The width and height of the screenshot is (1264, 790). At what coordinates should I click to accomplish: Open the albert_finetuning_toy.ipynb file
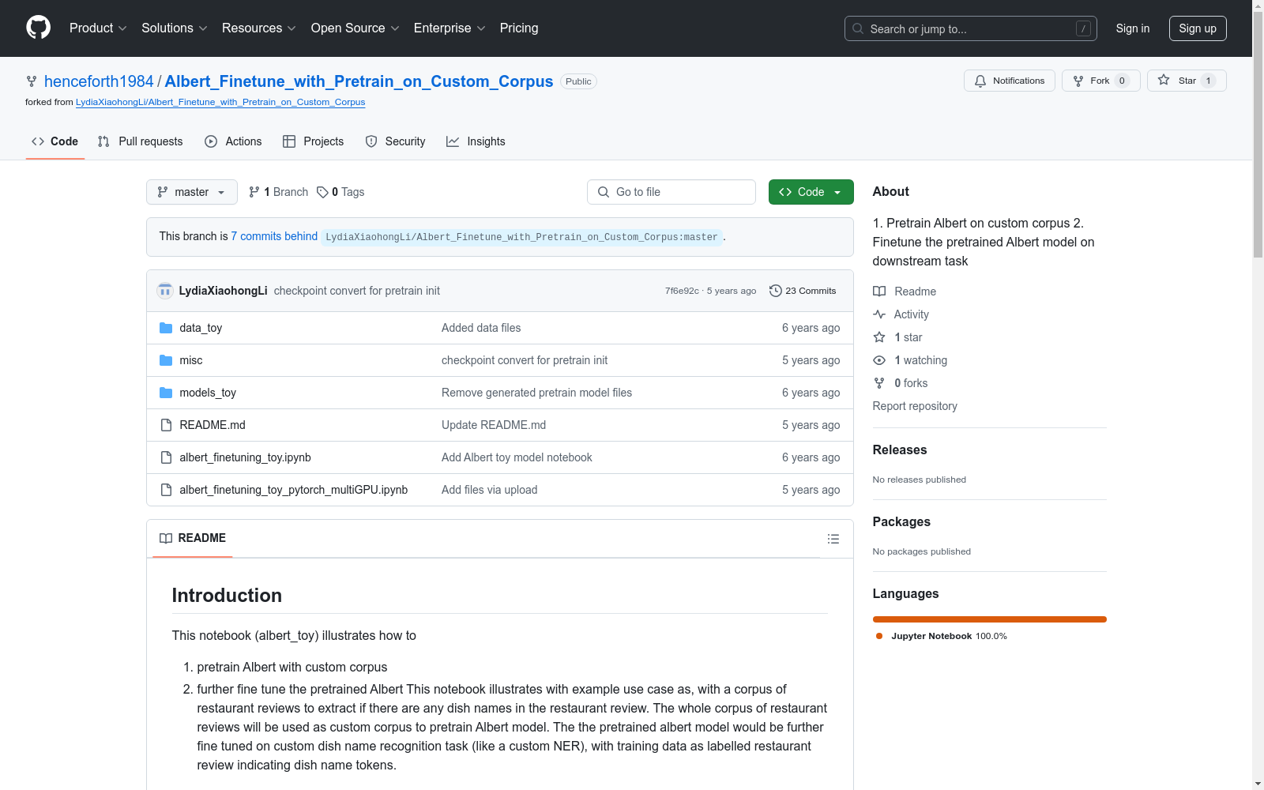245,457
